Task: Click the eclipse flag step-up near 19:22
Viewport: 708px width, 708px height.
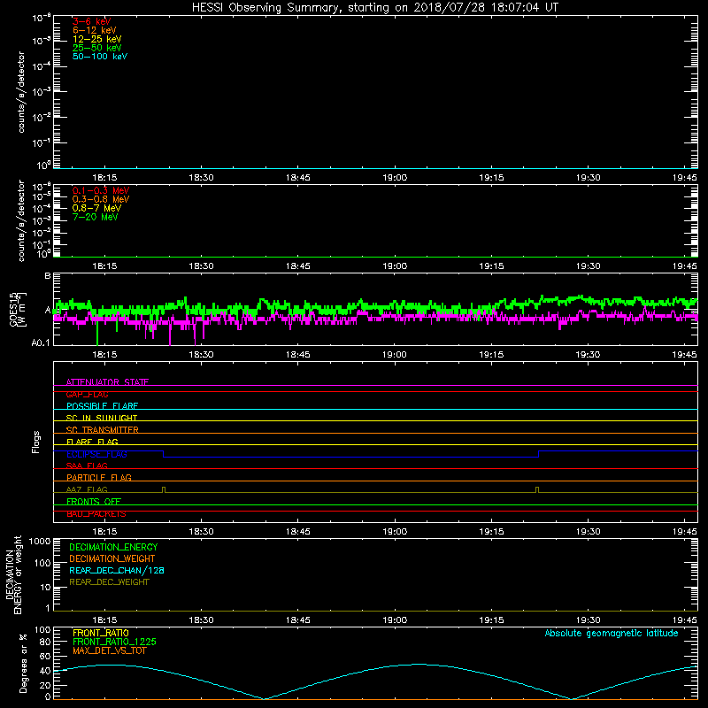Action: pyautogui.click(x=538, y=454)
